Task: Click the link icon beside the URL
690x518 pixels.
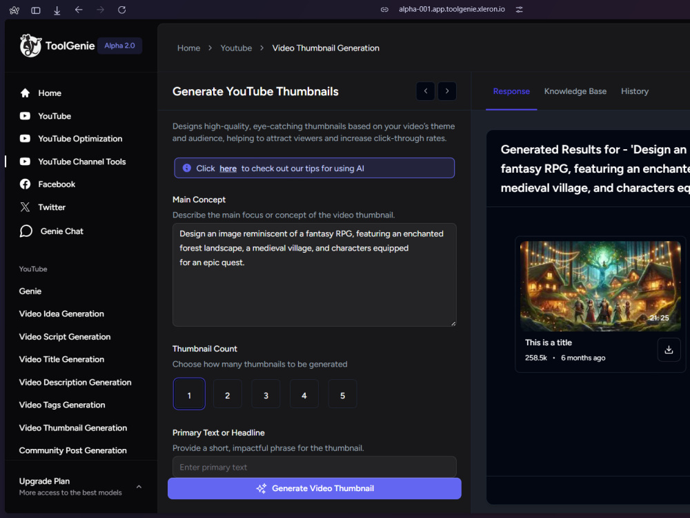Action: tap(384, 9)
